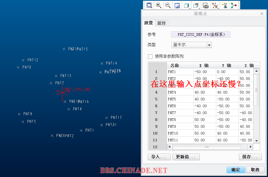This screenshot has width=268, height=177.
Task: Click the table's scroll up arrow
Action: pyautogui.click(x=256, y=71)
